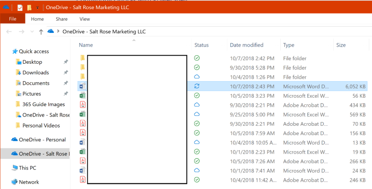Click size cell 266 KB
This screenshot has width=372, height=189.
(357, 161)
